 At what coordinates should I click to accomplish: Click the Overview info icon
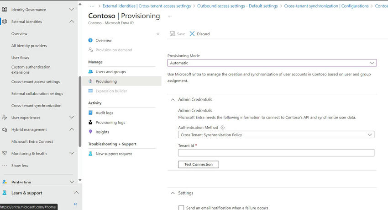pos(91,40)
